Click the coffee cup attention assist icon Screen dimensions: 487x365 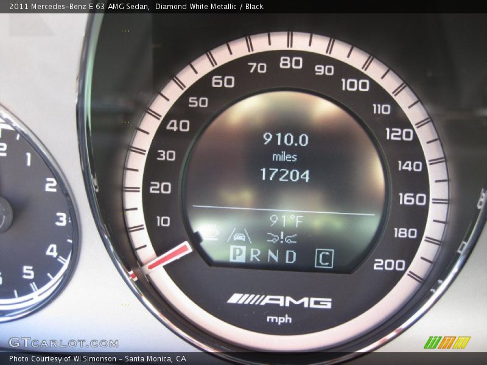point(210,233)
